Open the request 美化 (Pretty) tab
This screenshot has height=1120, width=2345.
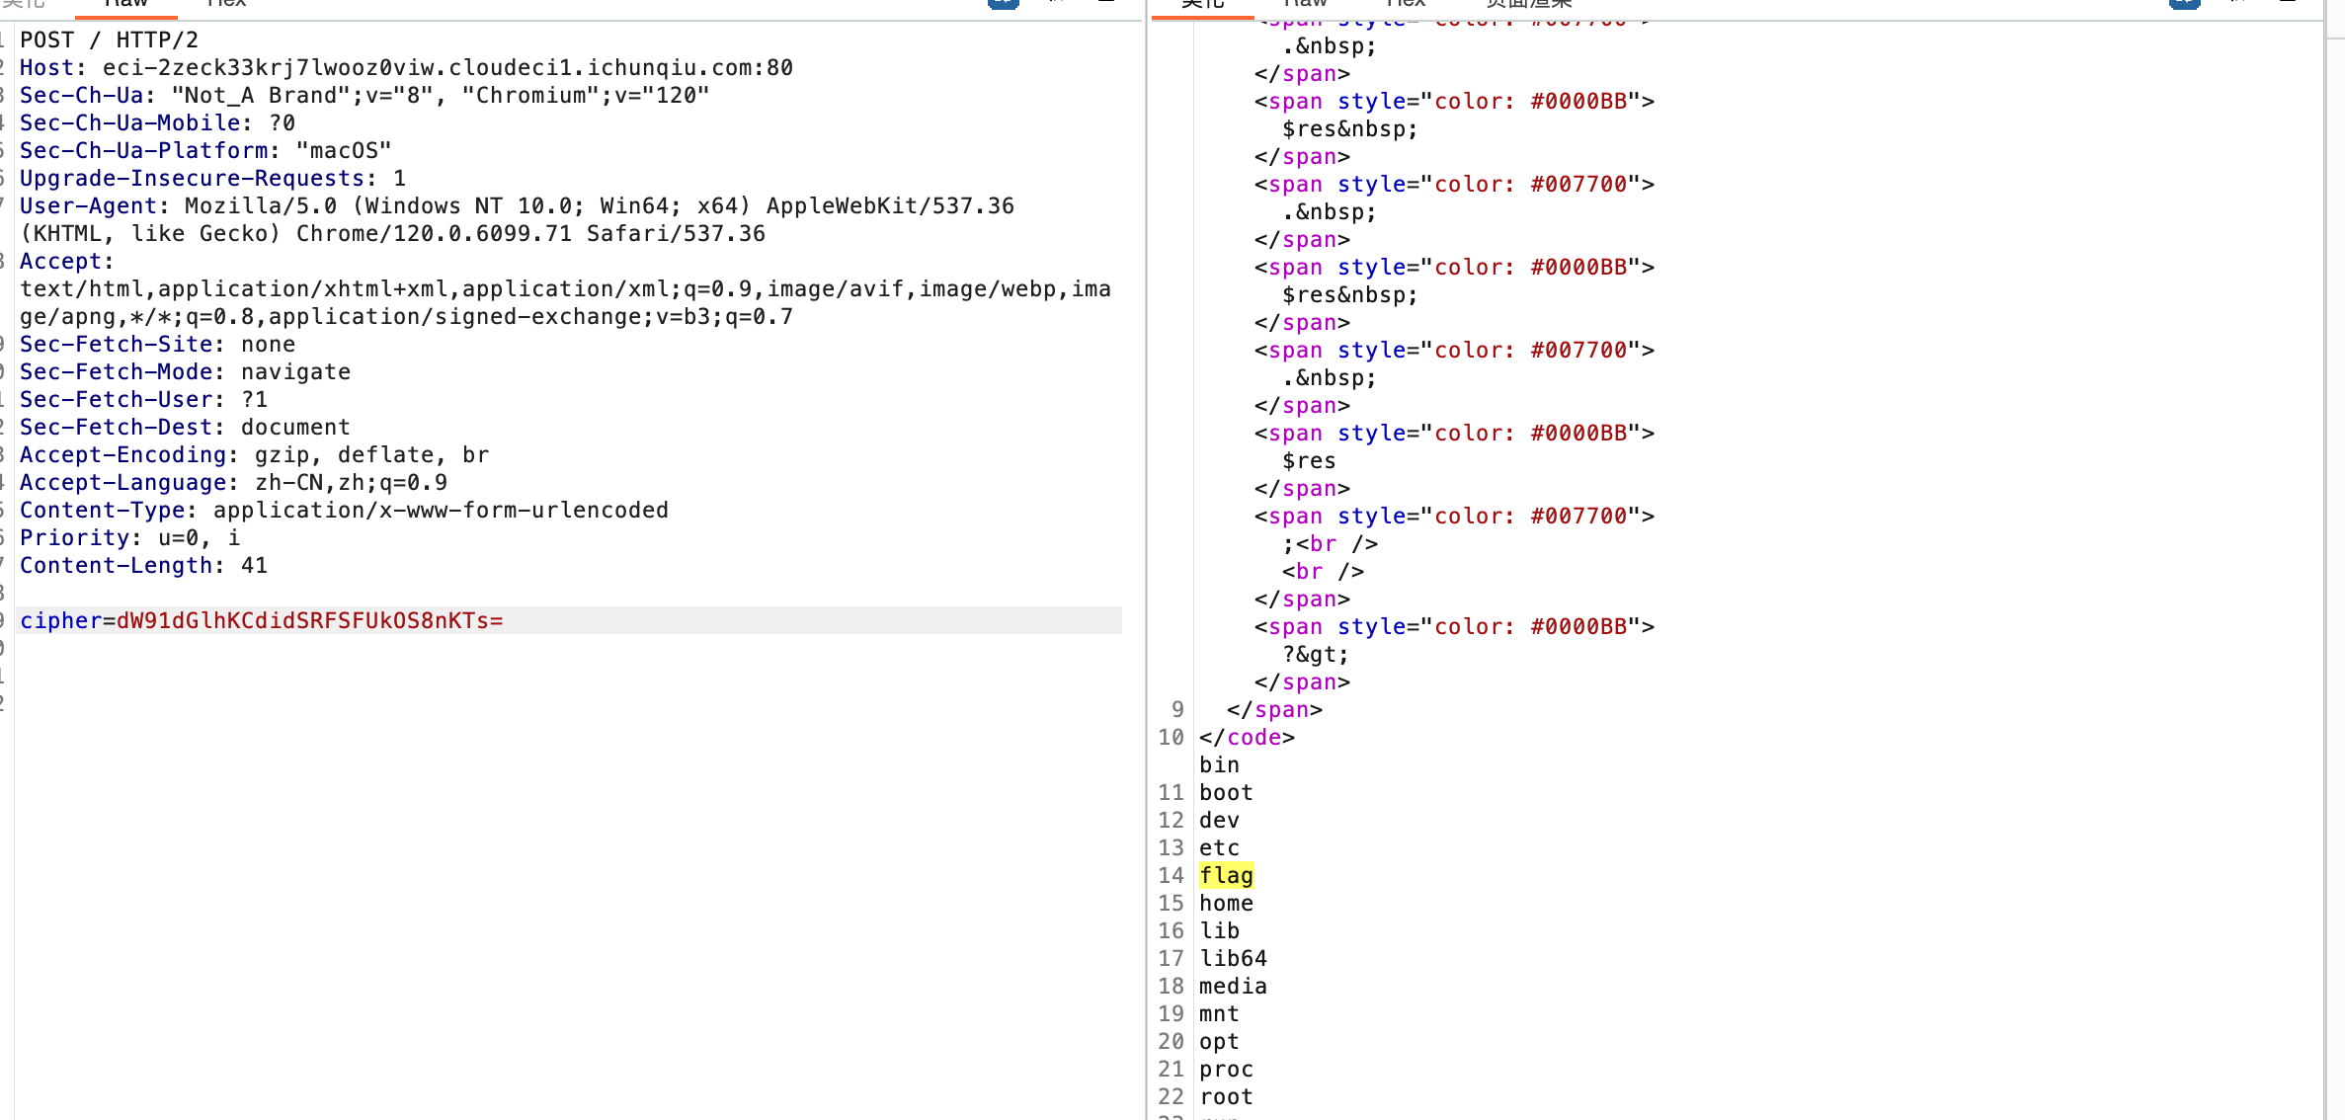coord(24,4)
